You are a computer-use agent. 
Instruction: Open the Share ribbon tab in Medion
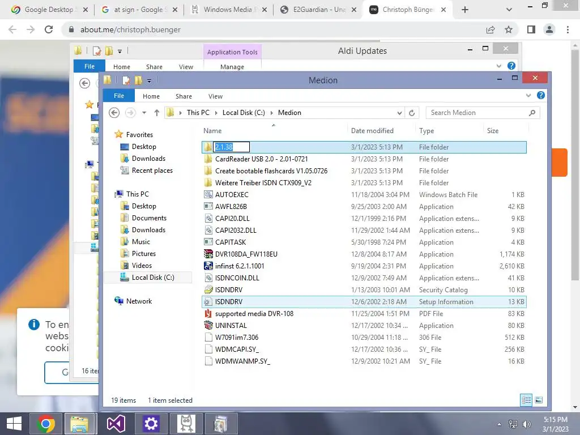184,96
